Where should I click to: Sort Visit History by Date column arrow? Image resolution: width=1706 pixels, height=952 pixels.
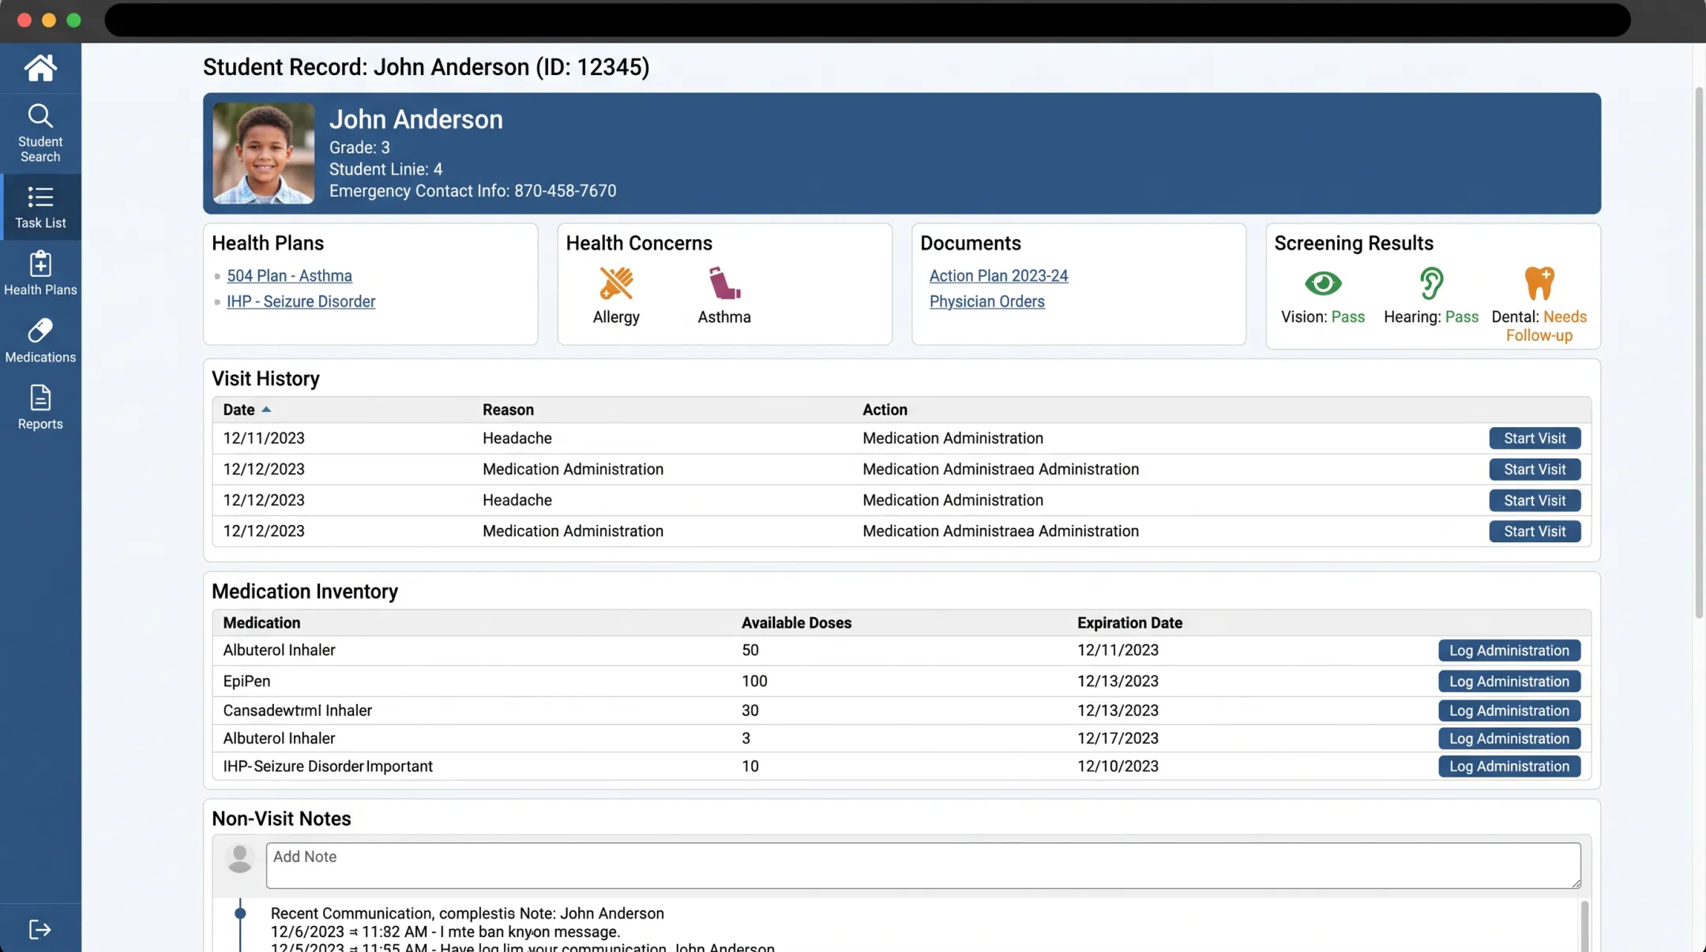pyautogui.click(x=266, y=410)
